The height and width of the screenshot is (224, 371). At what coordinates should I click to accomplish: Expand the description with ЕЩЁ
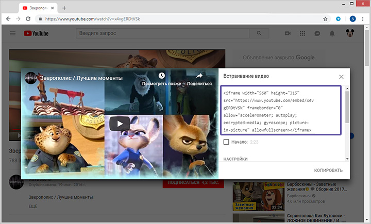point(33,206)
